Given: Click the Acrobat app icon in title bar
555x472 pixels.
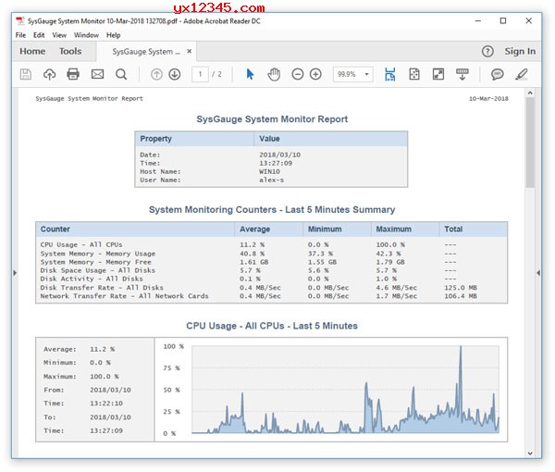Looking at the screenshot, I should pos(20,21).
